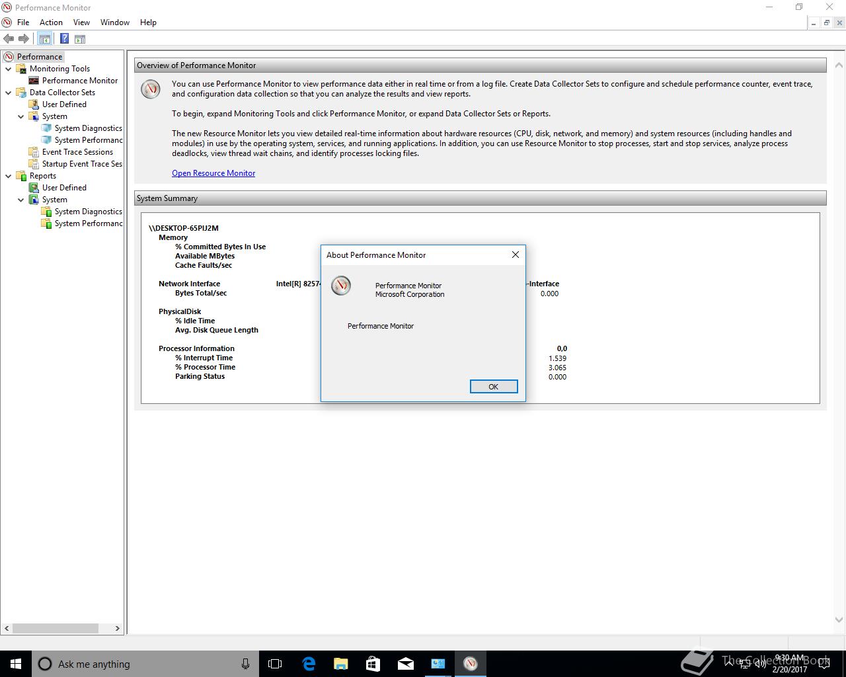846x677 pixels.
Task: Select Event Trace Sessions
Action: pyautogui.click(x=77, y=152)
